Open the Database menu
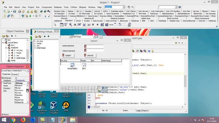The width and height of the screenshot is (219, 123). 58,7
